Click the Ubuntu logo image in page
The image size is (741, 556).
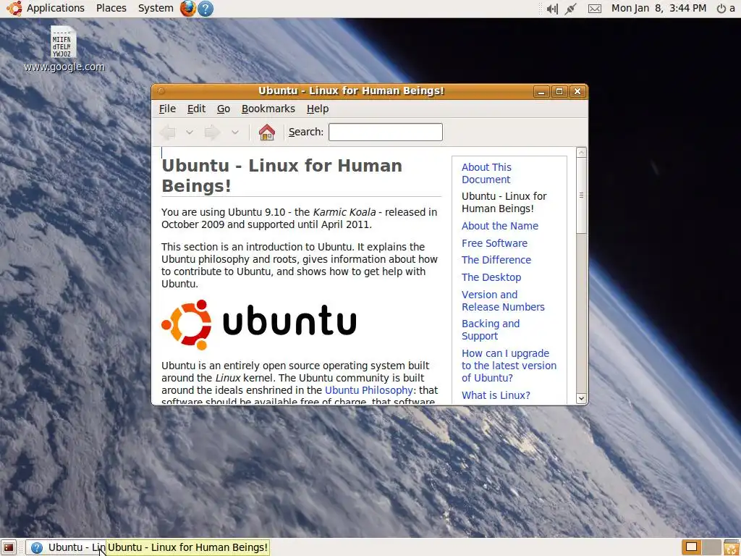259,324
